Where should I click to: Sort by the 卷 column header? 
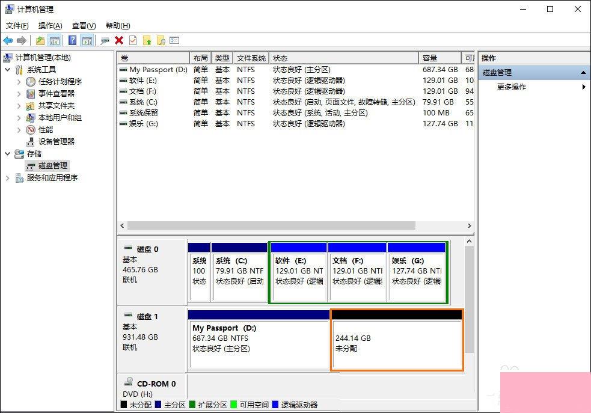click(x=153, y=58)
